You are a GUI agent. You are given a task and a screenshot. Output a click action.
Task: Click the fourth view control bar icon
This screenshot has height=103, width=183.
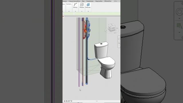pyautogui.click(x=71, y=101)
